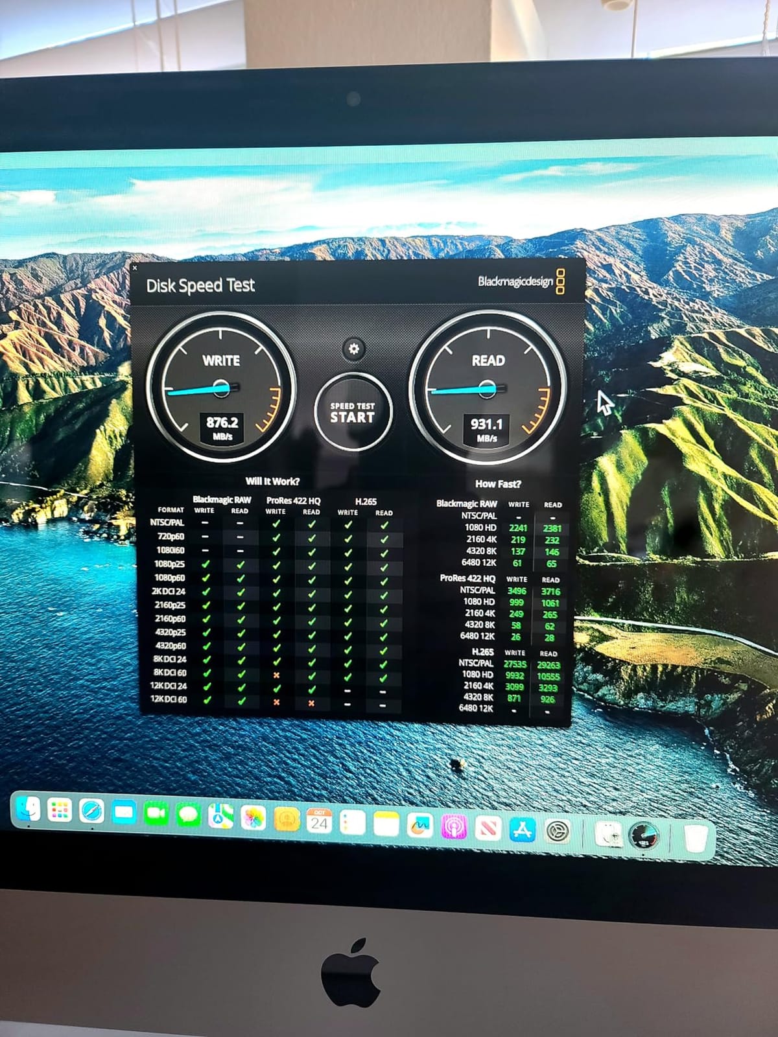Open Freeform from the Dock
Image resolution: width=778 pixels, height=1037 pixels.
click(420, 826)
